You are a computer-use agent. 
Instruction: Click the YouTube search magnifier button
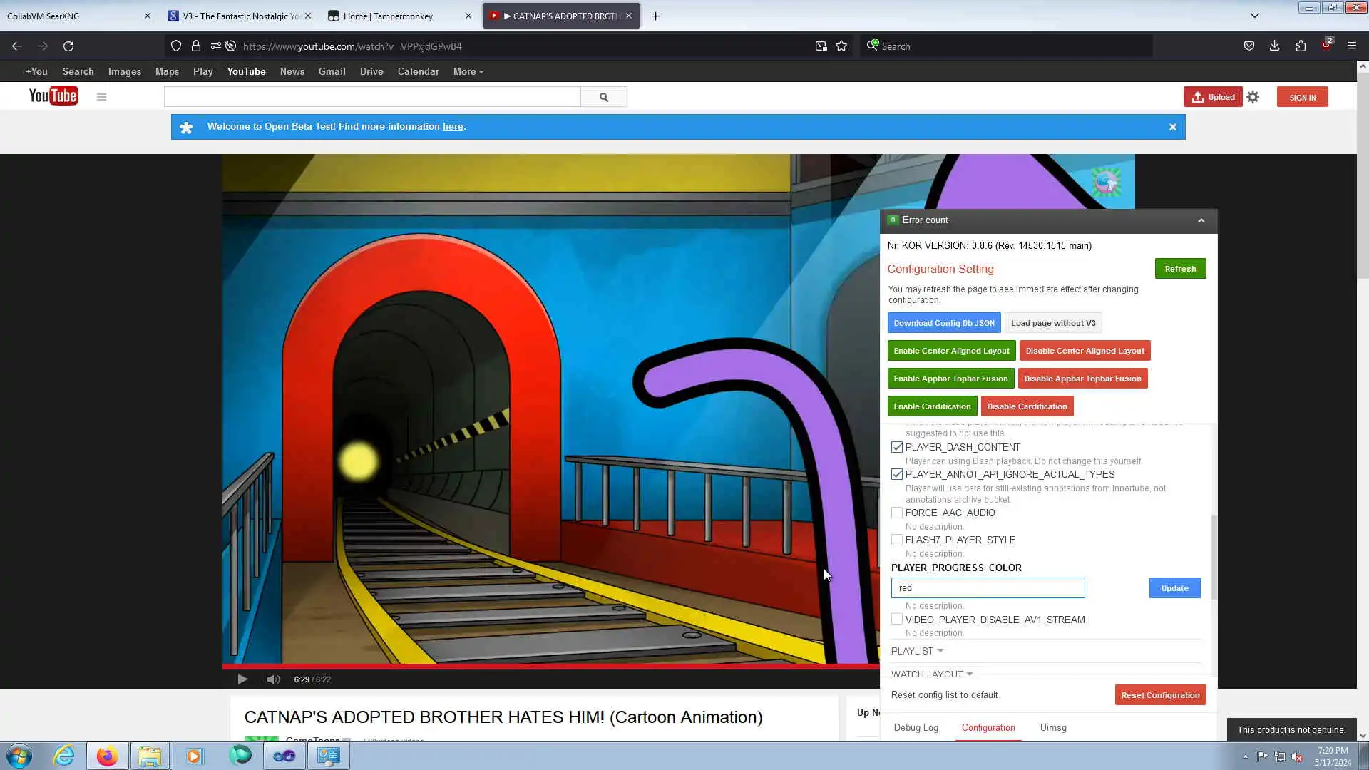coord(604,97)
